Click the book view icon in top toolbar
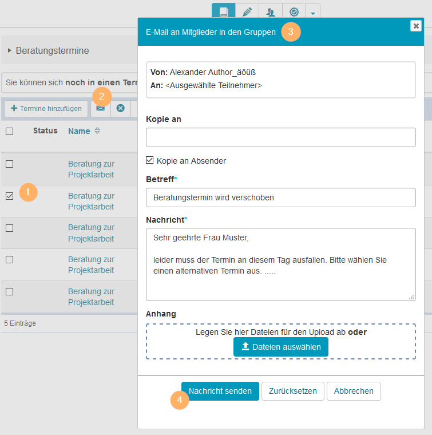This screenshot has height=435, width=432. tap(224, 11)
